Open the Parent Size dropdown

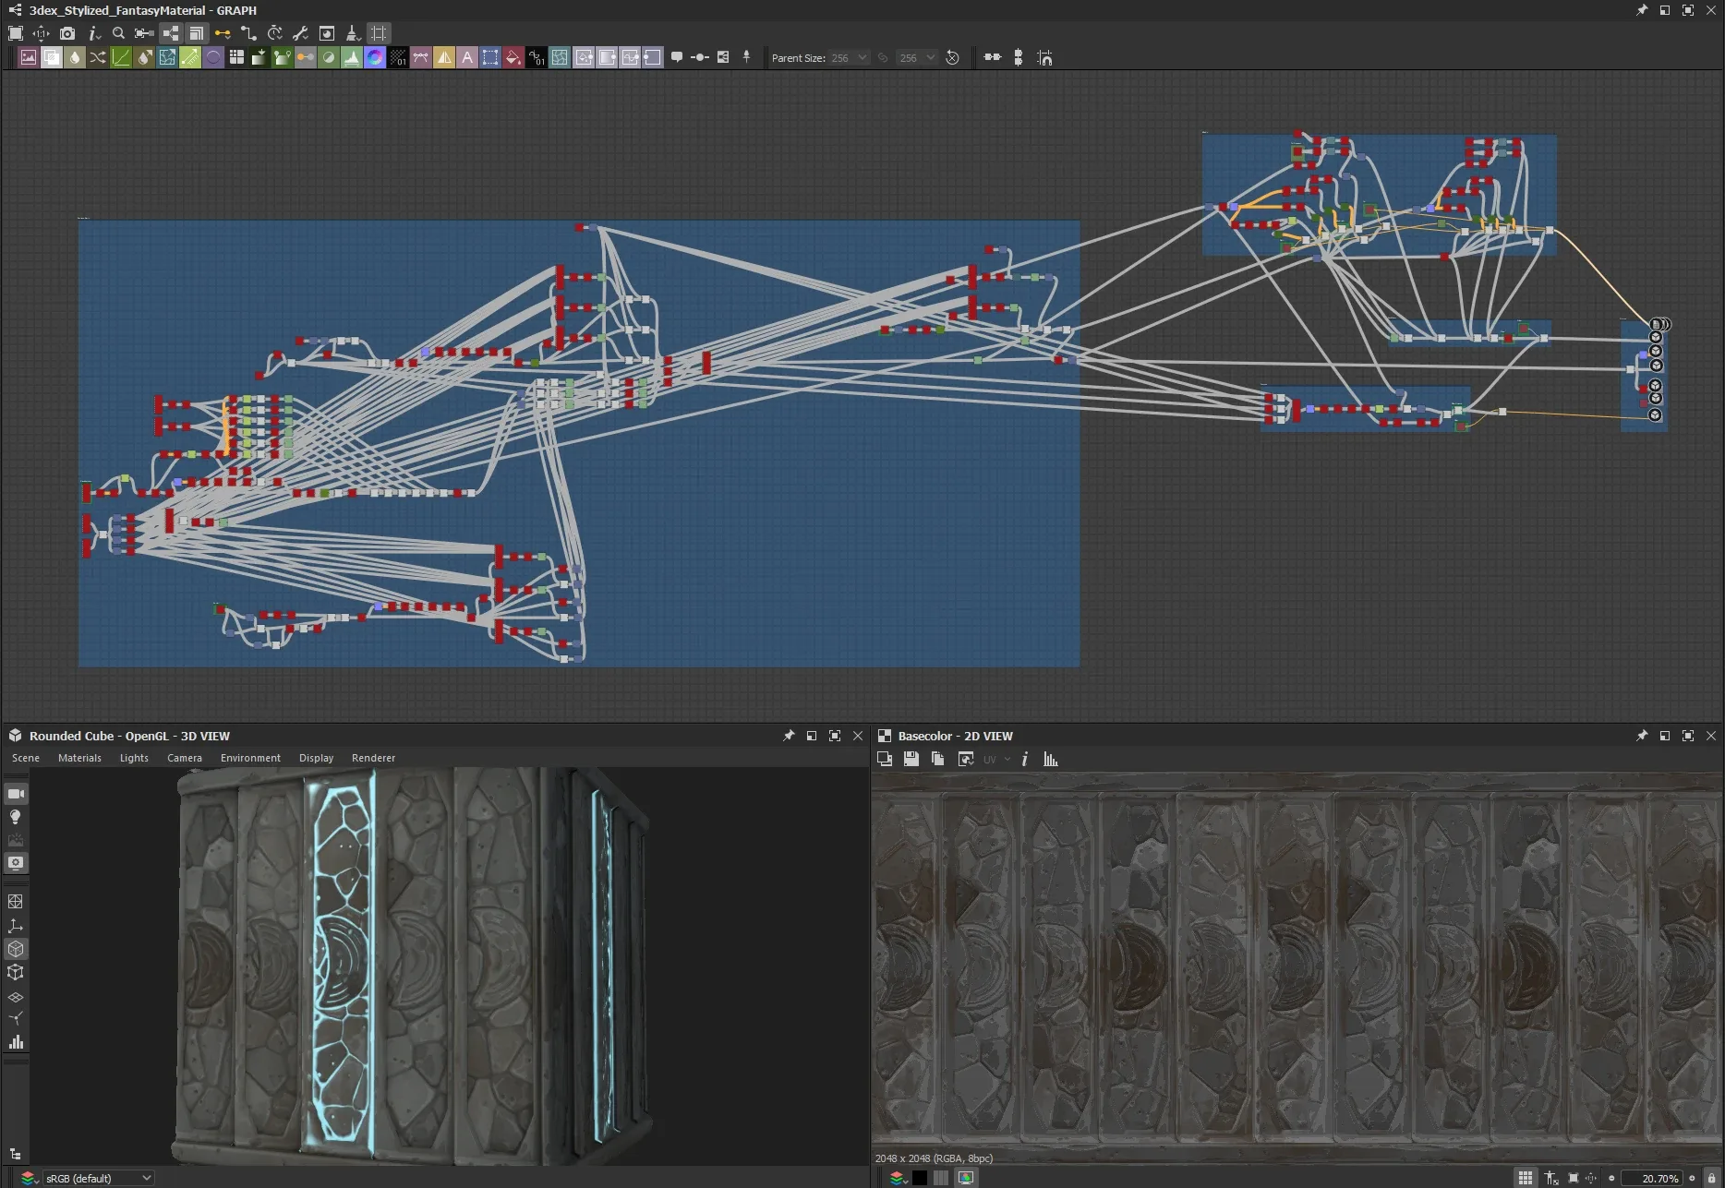pos(847,57)
